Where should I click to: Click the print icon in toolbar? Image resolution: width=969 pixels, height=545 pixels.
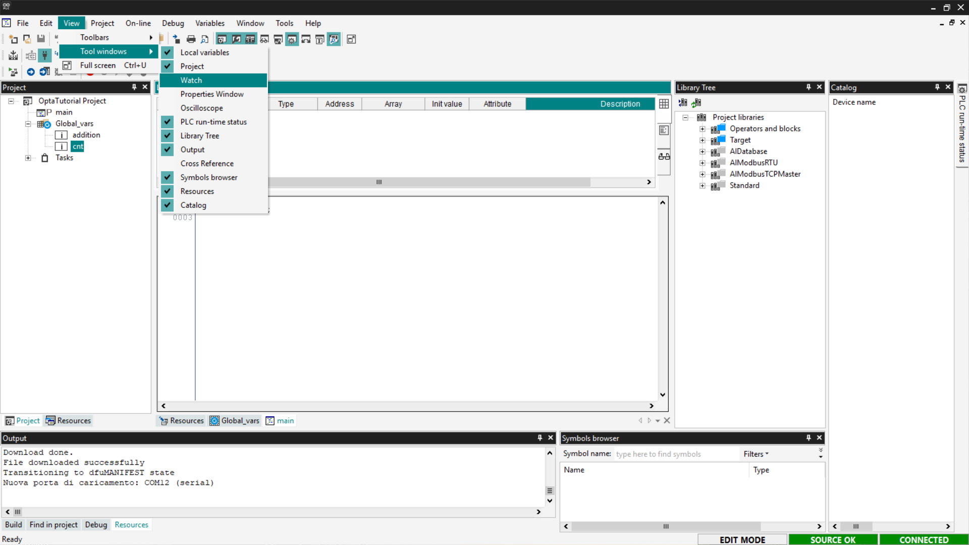pos(191,39)
